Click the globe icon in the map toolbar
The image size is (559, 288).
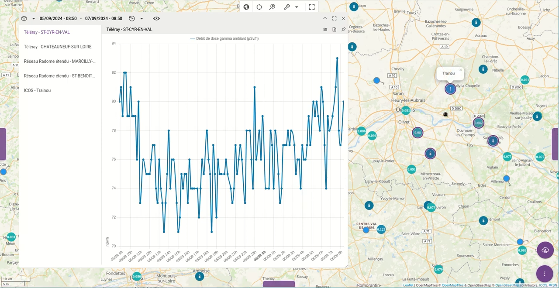point(246,7)
